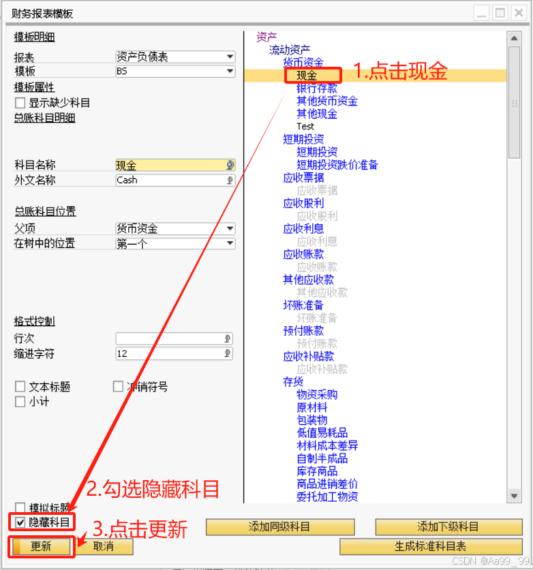Click the scroll-up arrow of the tree
Screen dimensions: 533x570
[x=514, y=39]
